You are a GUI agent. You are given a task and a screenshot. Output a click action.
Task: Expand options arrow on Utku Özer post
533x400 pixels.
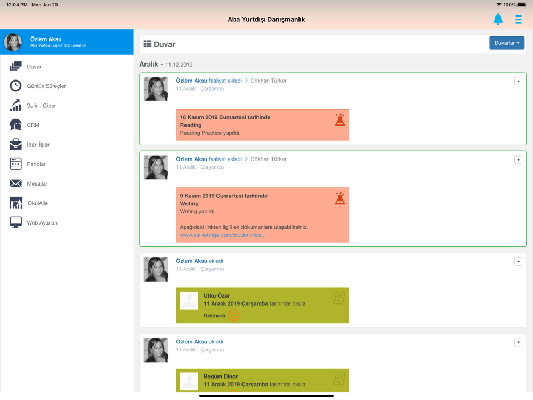(518, 261)
